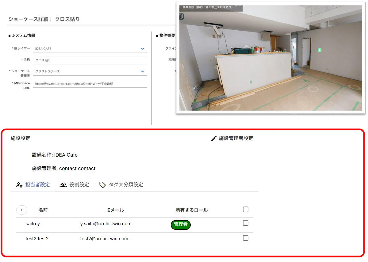Expand the ショーケース管理者 dropdown showing クリストファーズ
Screen dimensions: 368x262
142,71
